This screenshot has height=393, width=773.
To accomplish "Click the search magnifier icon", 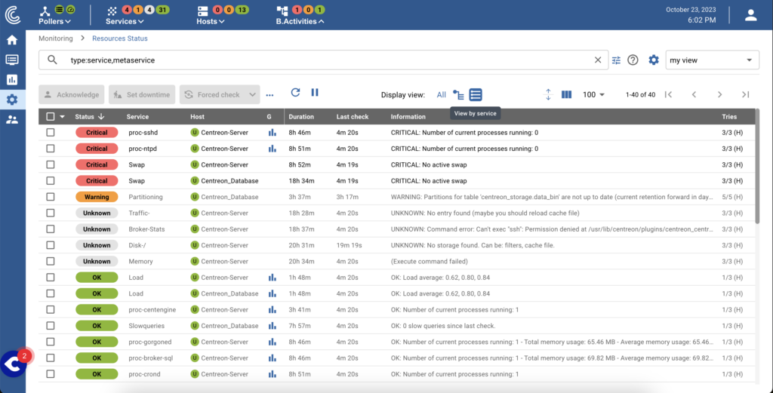I will [52, 60].
